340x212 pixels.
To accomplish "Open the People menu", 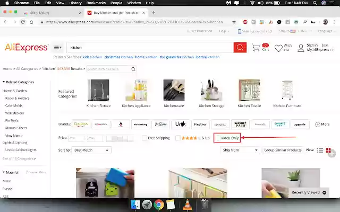I will 116,3.
